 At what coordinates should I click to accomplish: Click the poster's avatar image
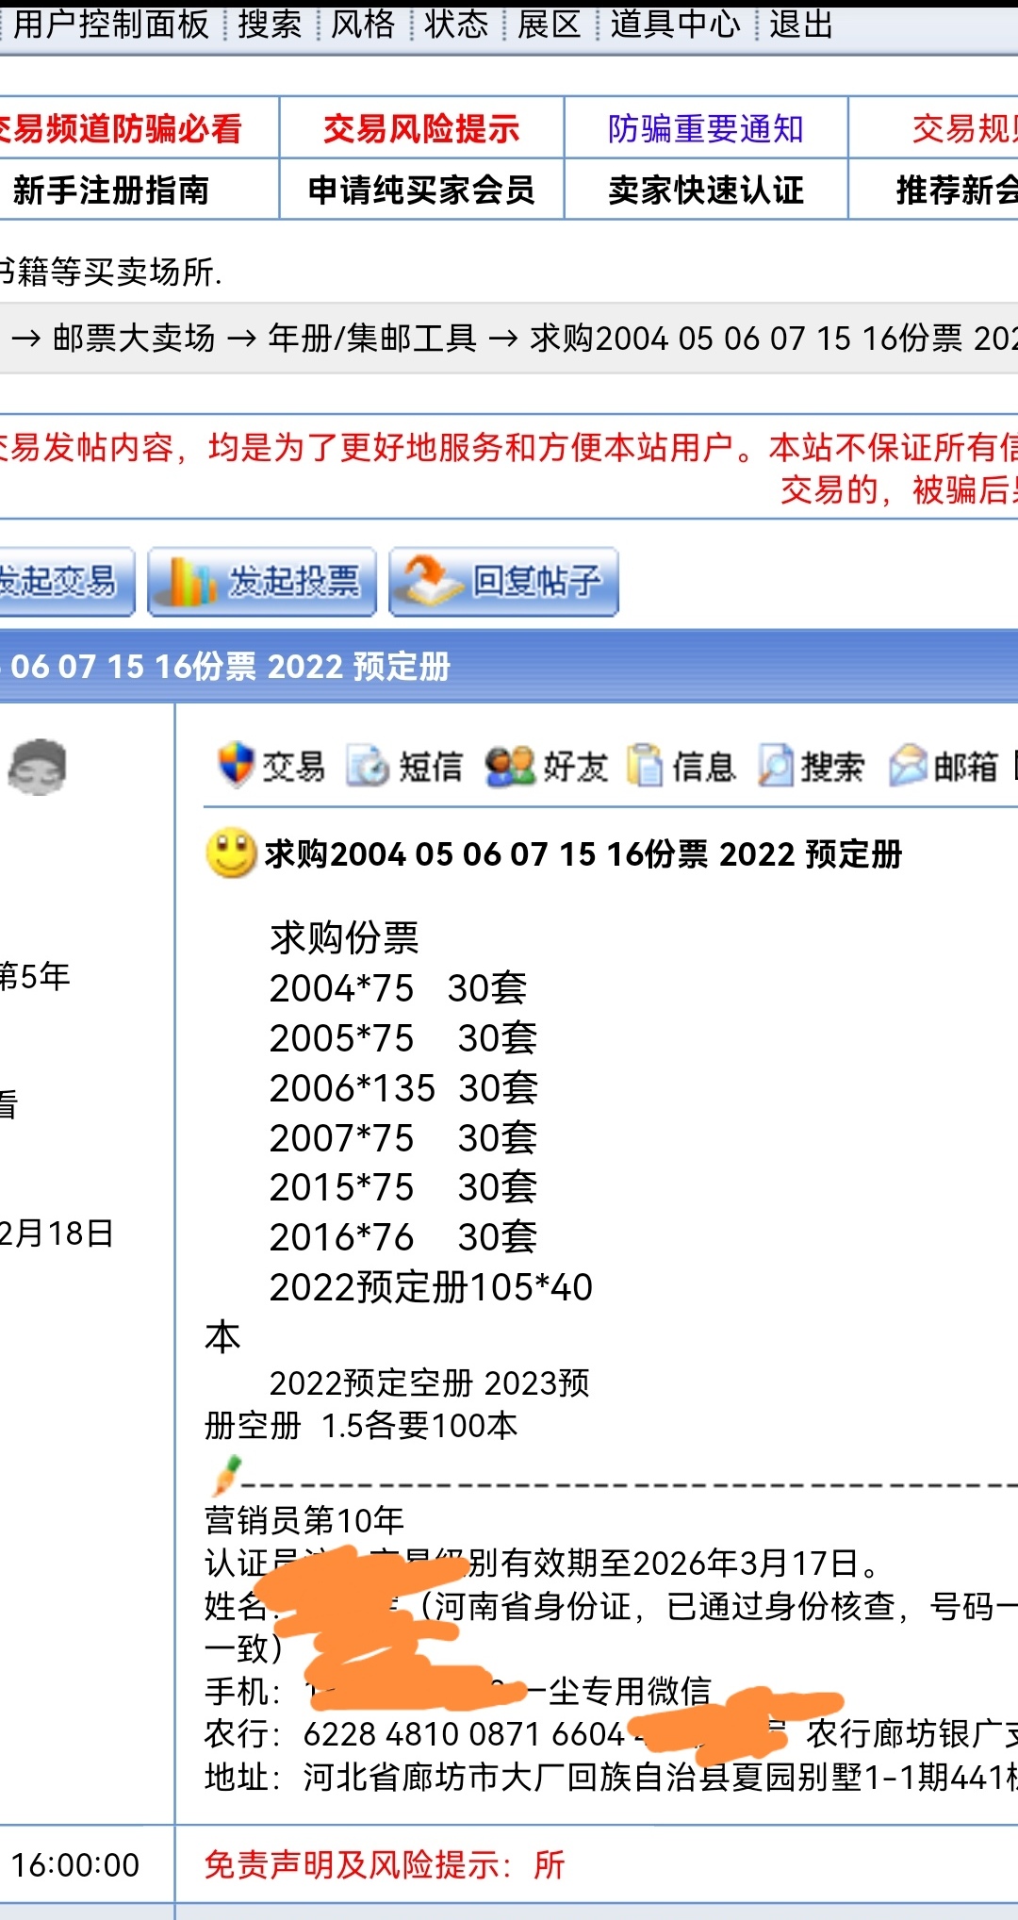37,767
